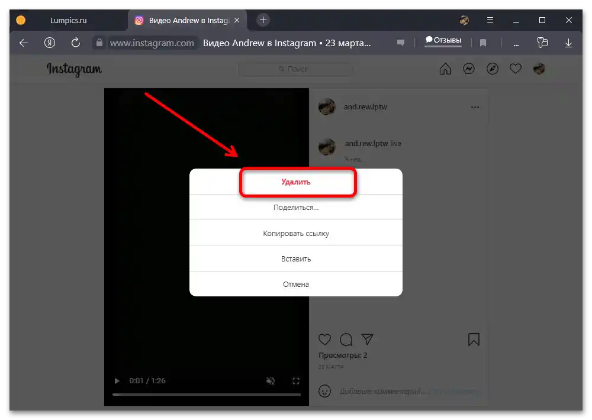Viewport: 592px width, 420px height.
Task: Click the post author avatar in header
Action: coord(327,107)
